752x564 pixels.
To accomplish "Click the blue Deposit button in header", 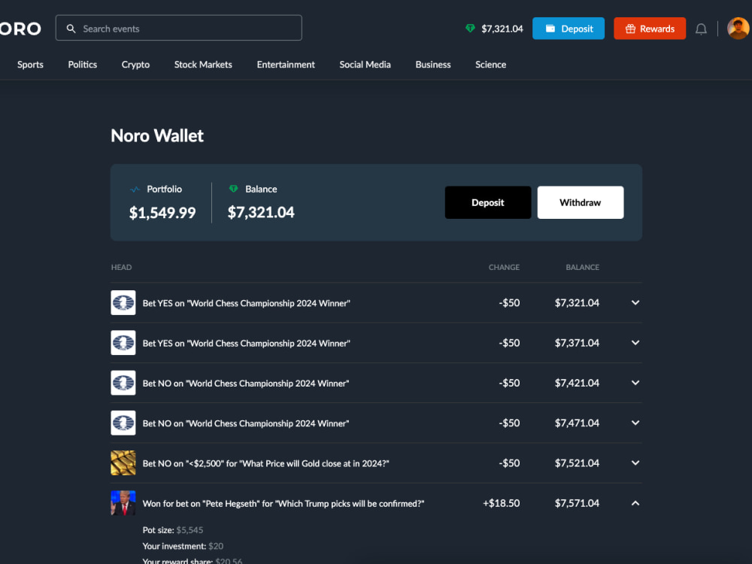I will 569,29.
